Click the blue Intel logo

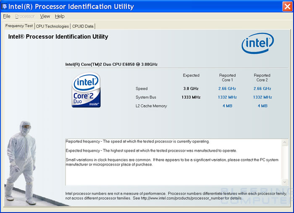[257, 43]
